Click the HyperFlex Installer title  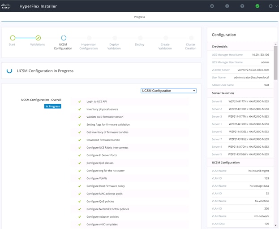coord(38,6)
